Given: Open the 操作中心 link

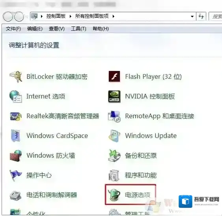Looking at the screenshot, I should pos(39,175).
